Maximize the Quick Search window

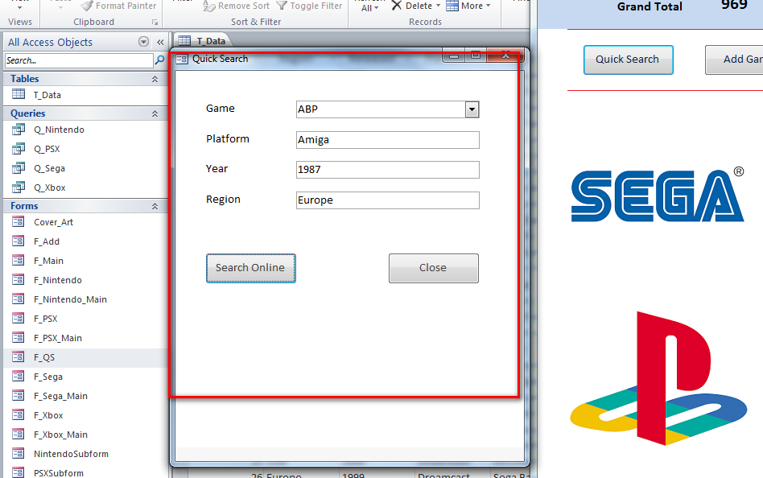pyautogui.click(x=476, y=56)
